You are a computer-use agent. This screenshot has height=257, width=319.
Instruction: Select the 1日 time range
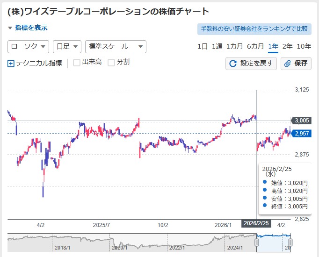(x=203, y=46)
